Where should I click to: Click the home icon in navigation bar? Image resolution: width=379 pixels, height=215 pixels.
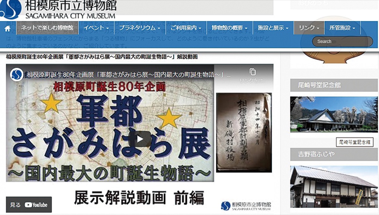coord(8,28)
